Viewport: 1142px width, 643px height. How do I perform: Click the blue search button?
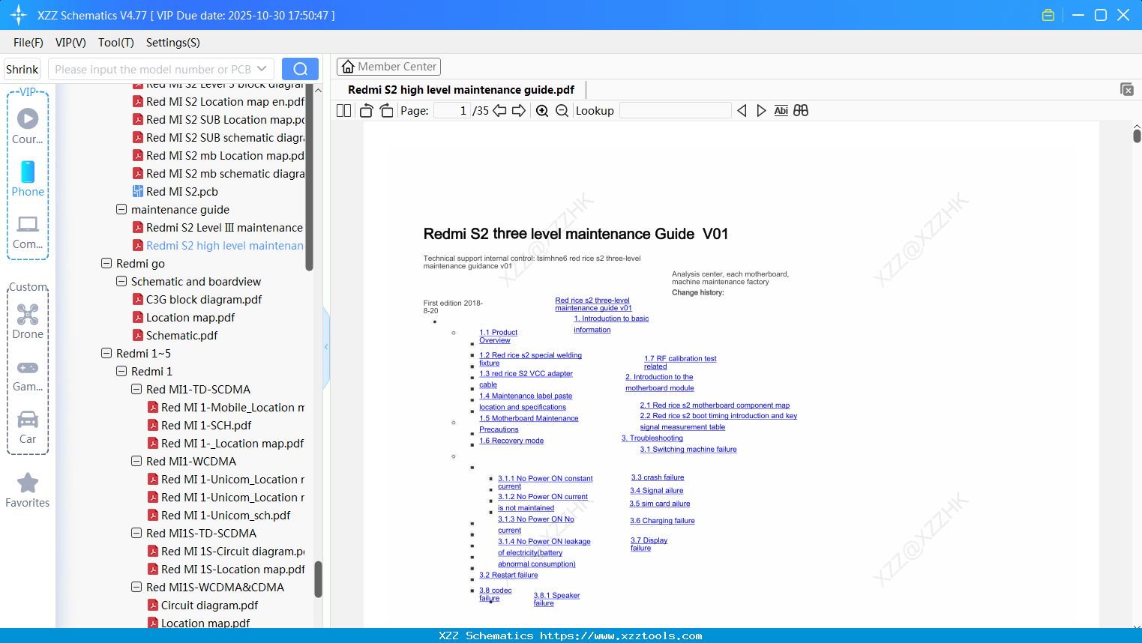pyautogui.click(x=300, y=69)
